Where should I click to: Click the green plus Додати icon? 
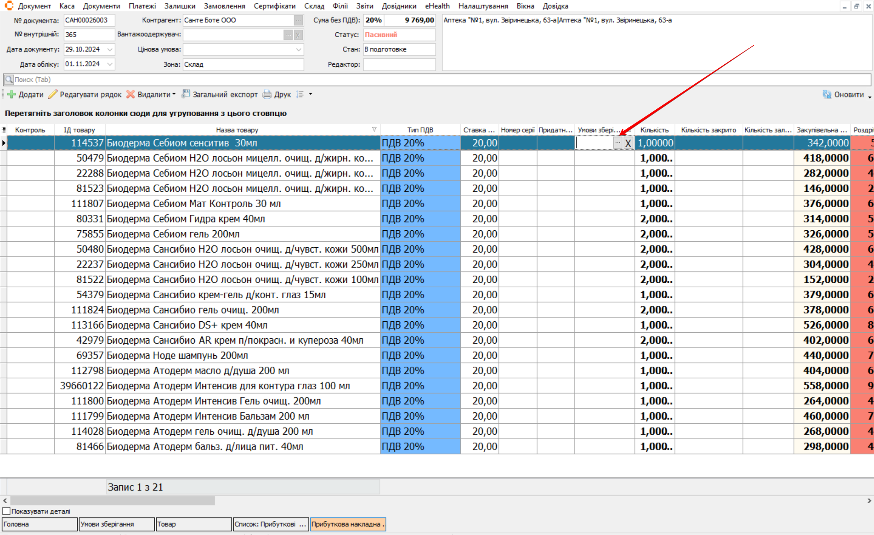pyautogui.click(x=11, y=94)
